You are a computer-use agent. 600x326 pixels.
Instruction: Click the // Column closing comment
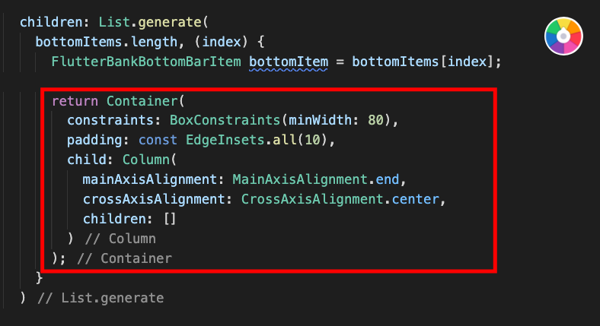pos(120,239)
